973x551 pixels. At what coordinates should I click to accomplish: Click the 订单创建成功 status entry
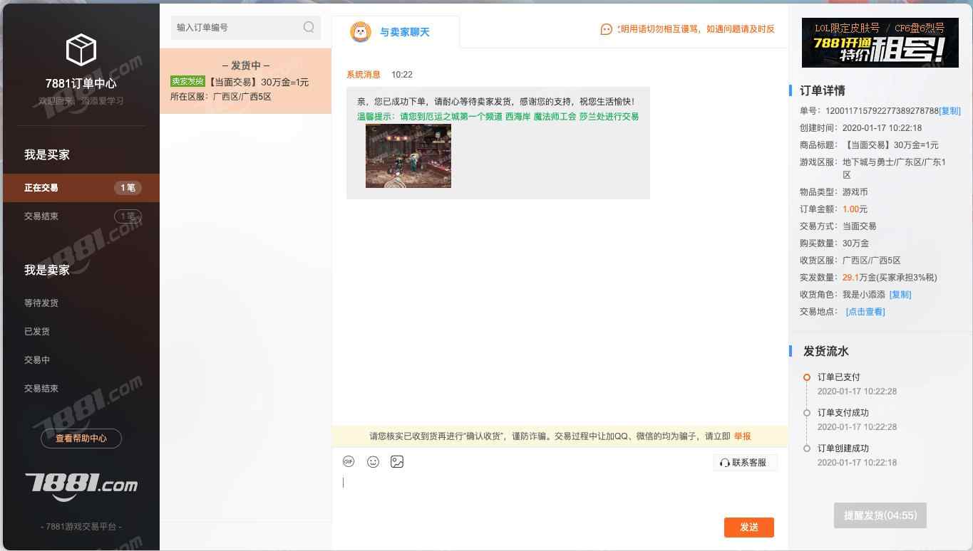843,448
